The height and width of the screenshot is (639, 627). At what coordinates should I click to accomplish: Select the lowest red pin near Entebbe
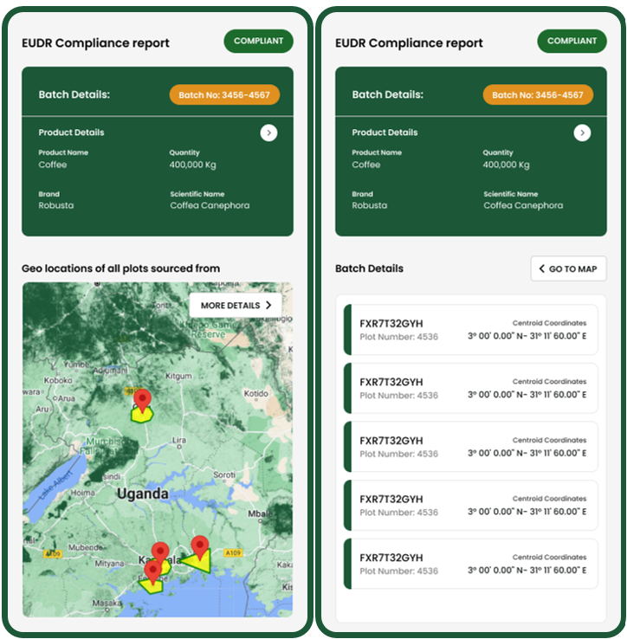(153, 572)
